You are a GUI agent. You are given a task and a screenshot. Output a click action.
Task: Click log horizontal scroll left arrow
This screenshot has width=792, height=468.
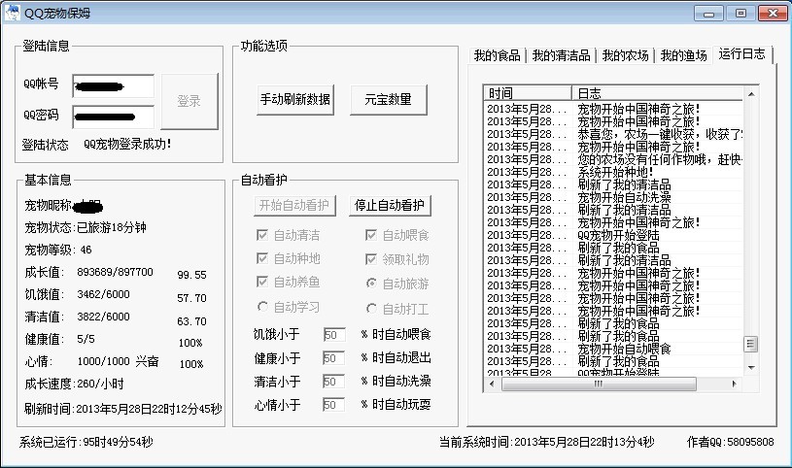click(x=493, y=384)
